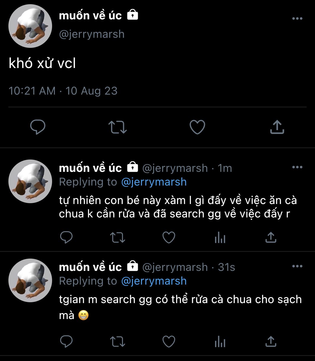Open the main tweet's profile avatar

click(30, 26)
